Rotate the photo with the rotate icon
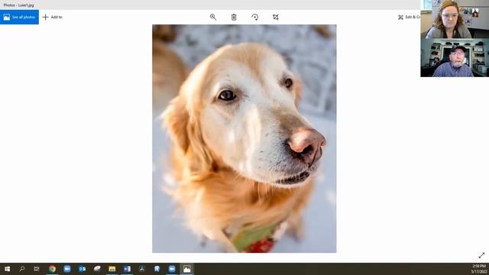Viewport: 489px width, 275px height. coord(254,17)
